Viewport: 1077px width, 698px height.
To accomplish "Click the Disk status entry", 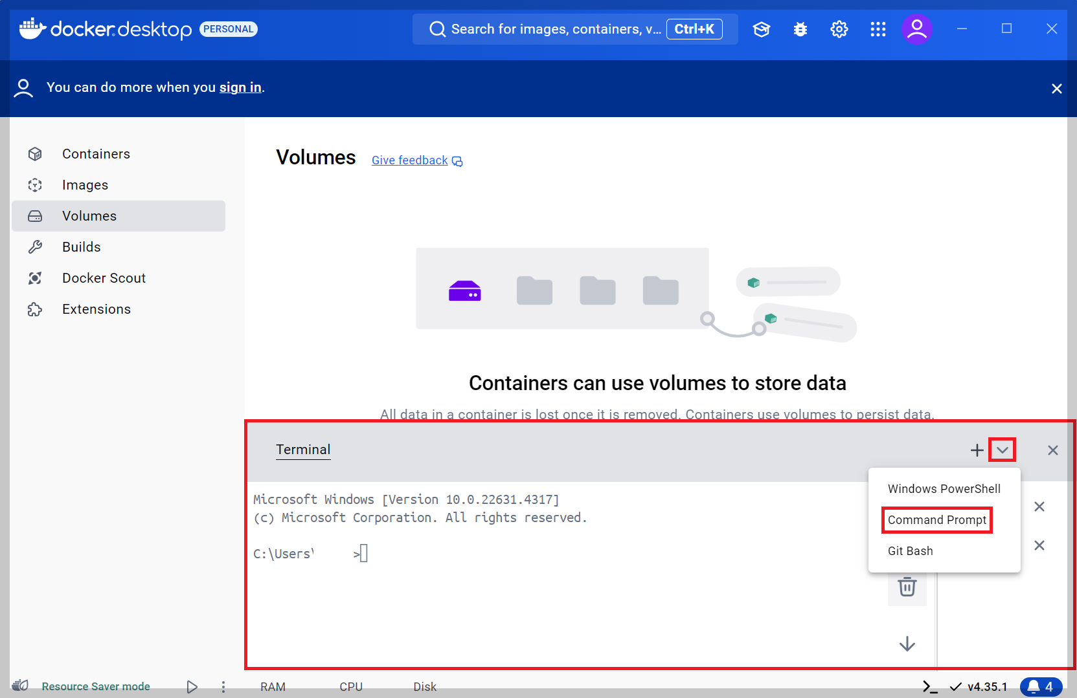I will pyautogui.click(x=425, y=687).
